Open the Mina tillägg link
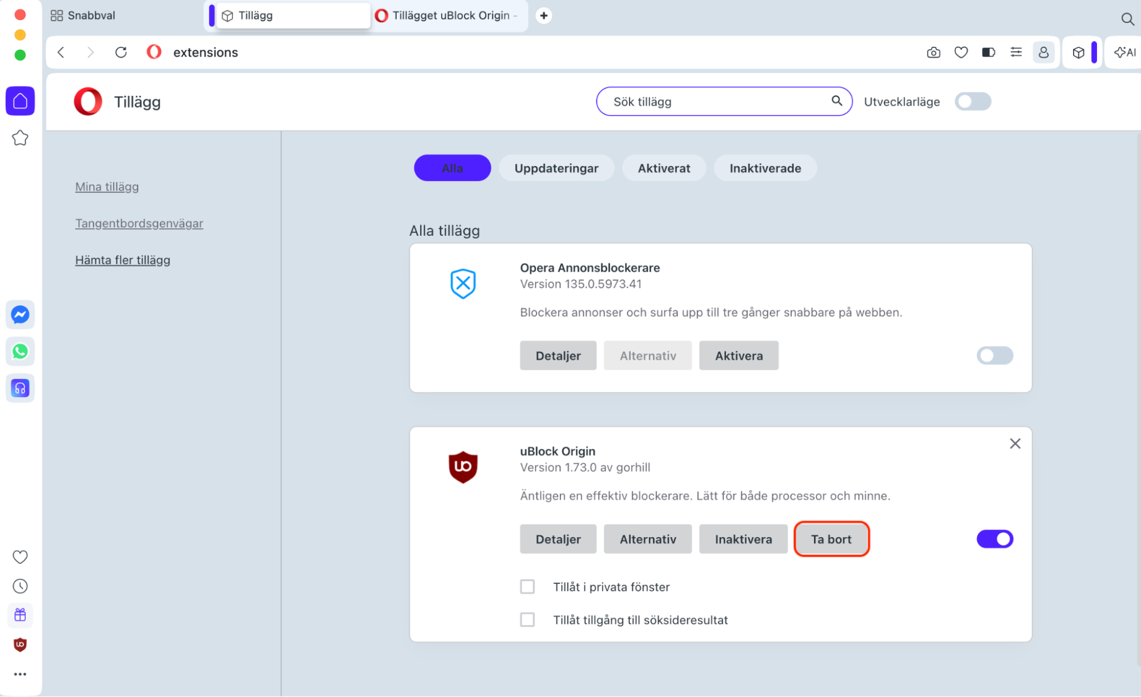The width and height of the screenshot is (1141, 697). (x=107, y=187)
